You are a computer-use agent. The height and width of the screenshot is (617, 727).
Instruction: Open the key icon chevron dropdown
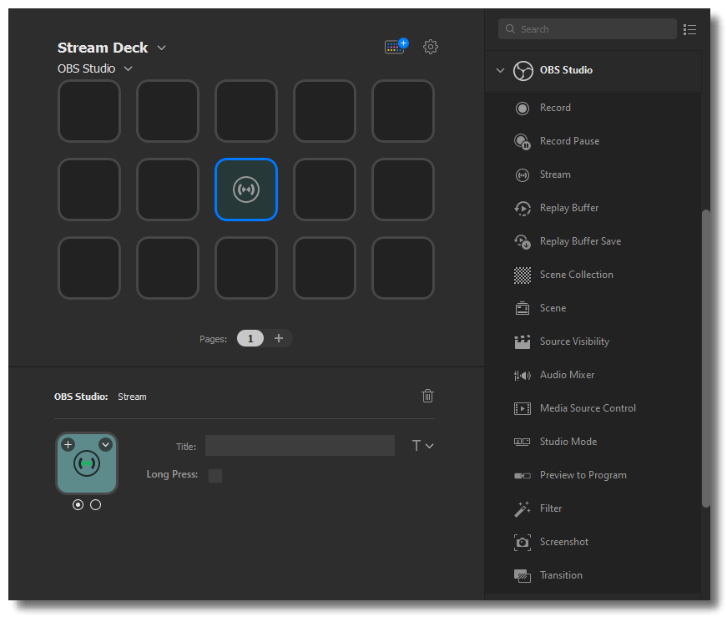pos(106,444)
